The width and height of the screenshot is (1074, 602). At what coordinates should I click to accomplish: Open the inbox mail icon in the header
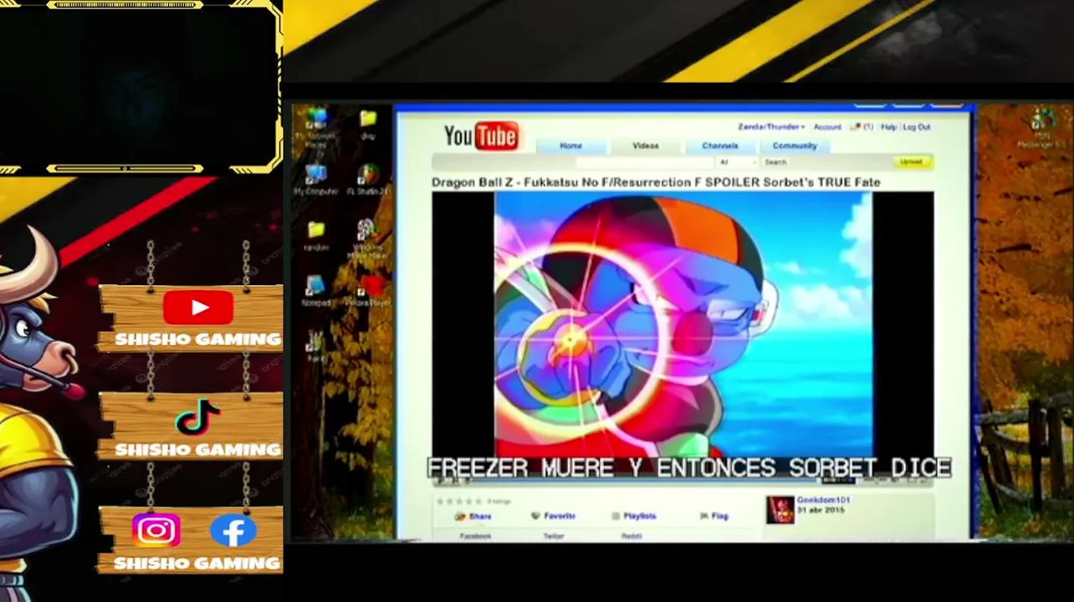pyautogui.click(x=856, y=127)
